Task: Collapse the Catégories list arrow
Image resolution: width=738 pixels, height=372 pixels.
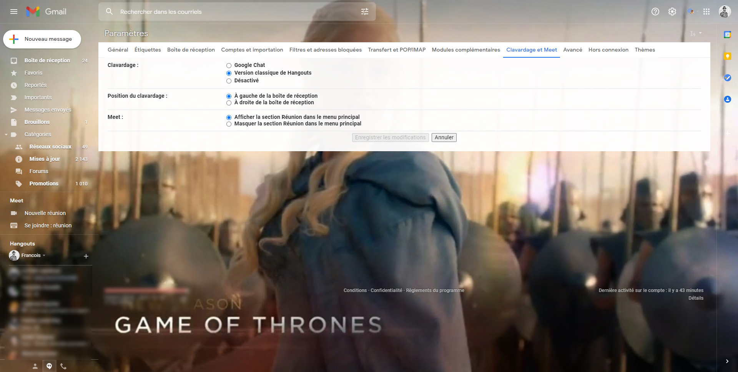Action: point(6,135)
